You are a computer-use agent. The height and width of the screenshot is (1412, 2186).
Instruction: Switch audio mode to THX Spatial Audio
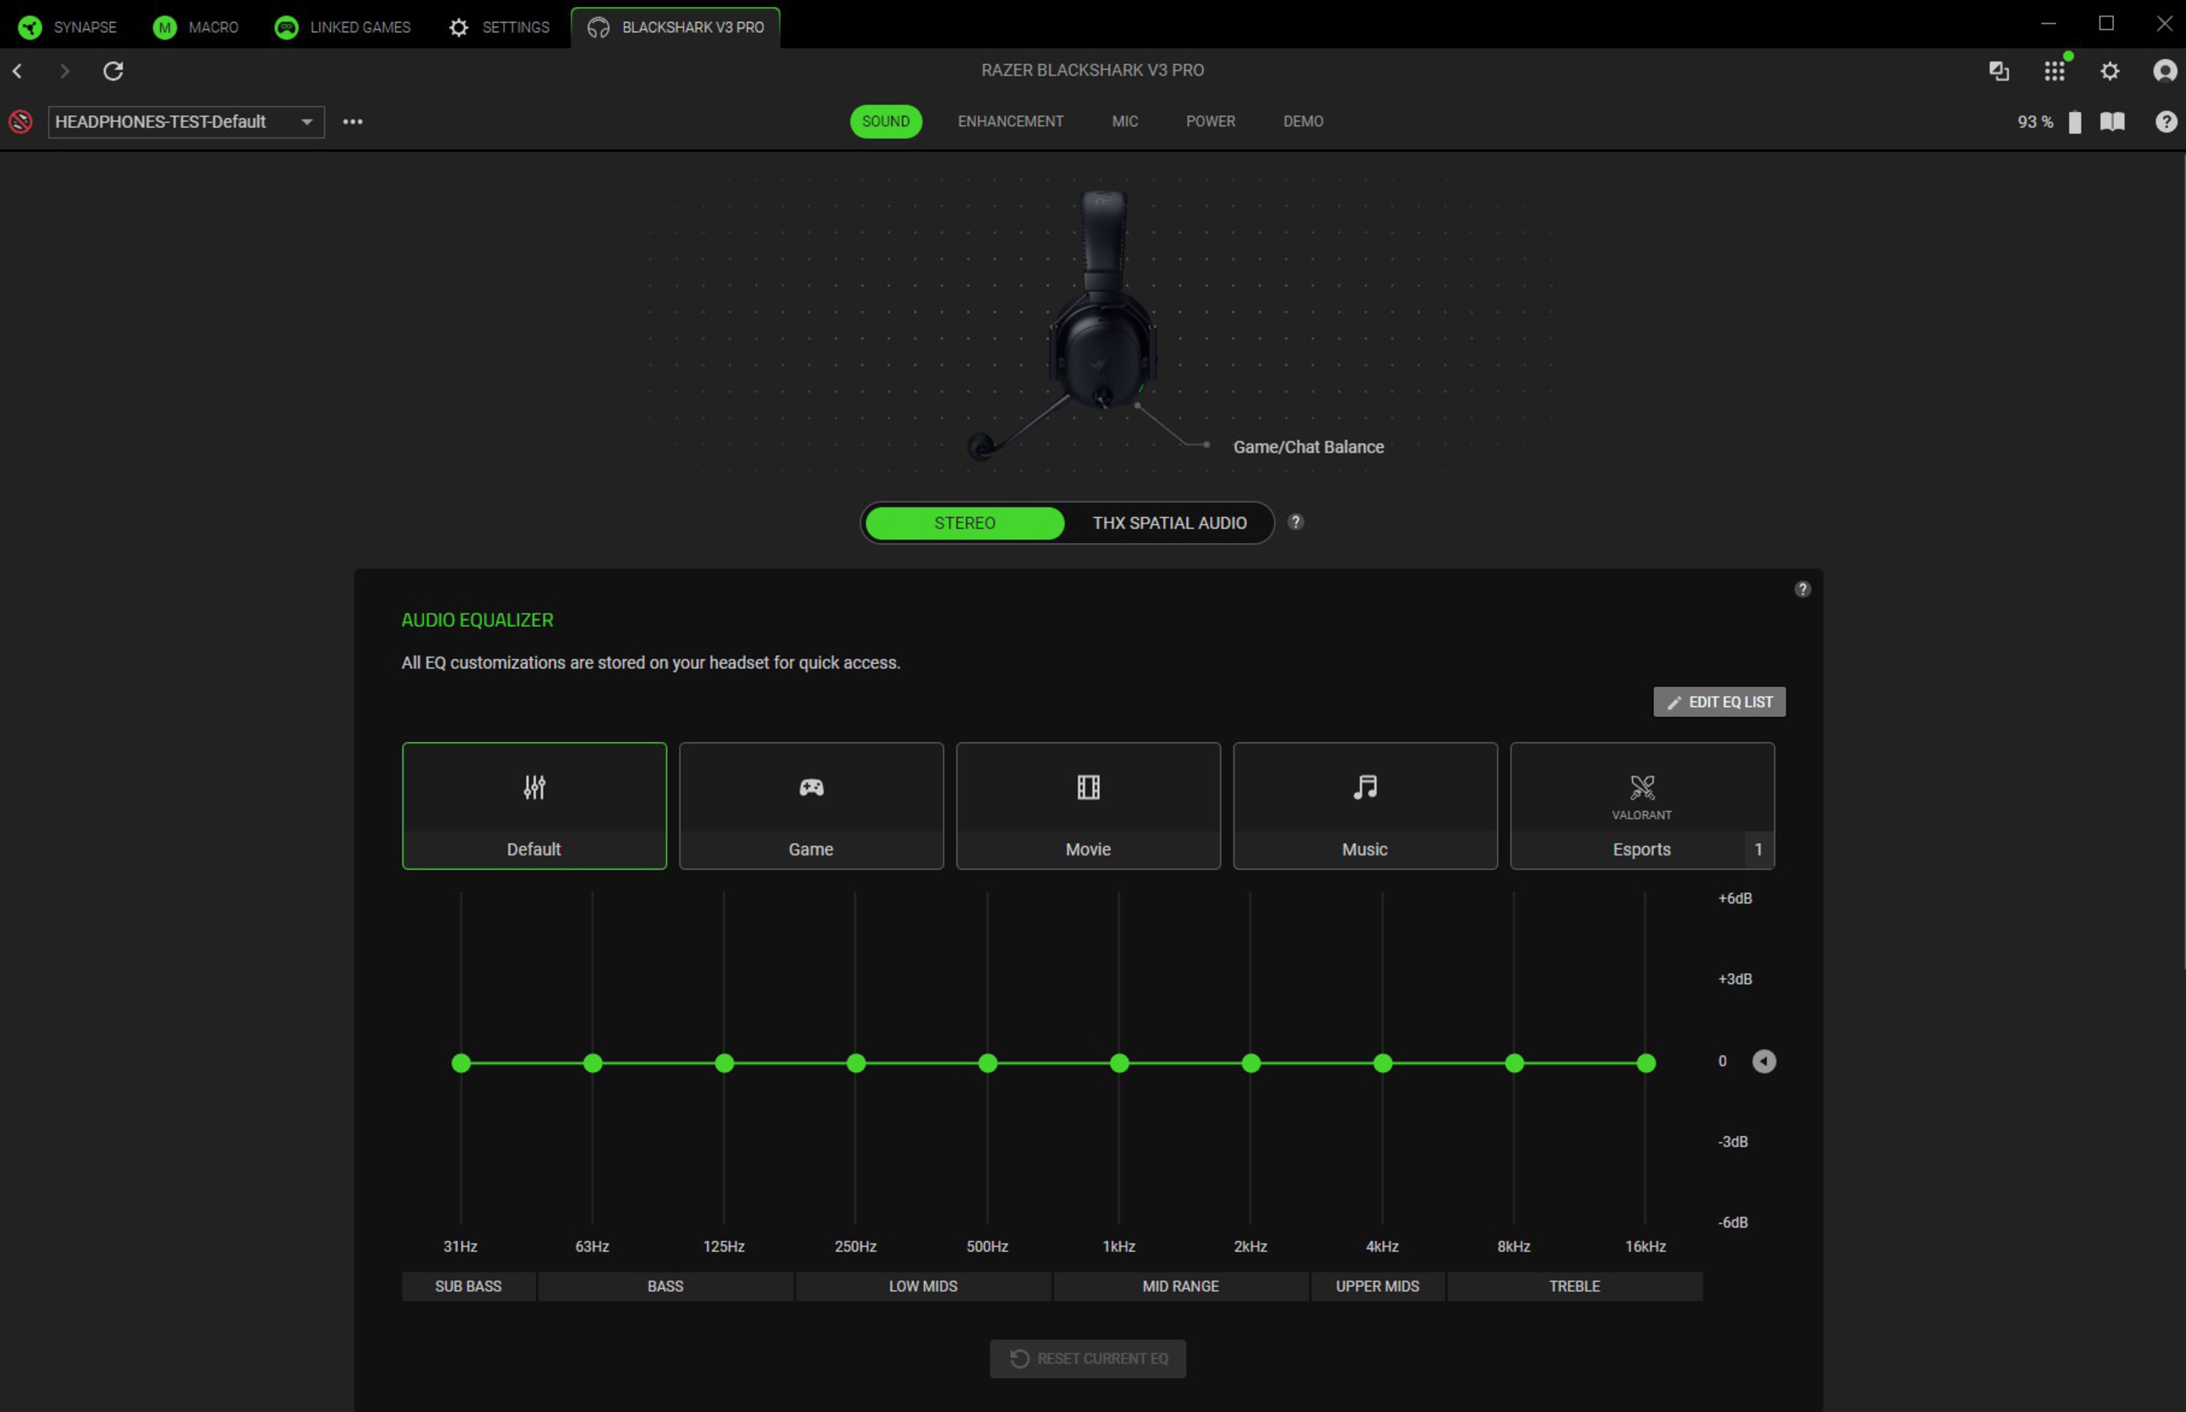(1169, 523)
